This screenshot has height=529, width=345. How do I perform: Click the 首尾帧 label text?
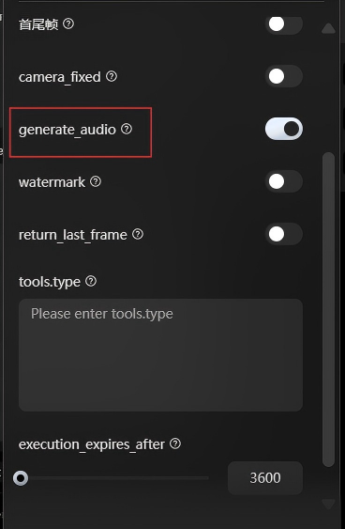(38, 24)
